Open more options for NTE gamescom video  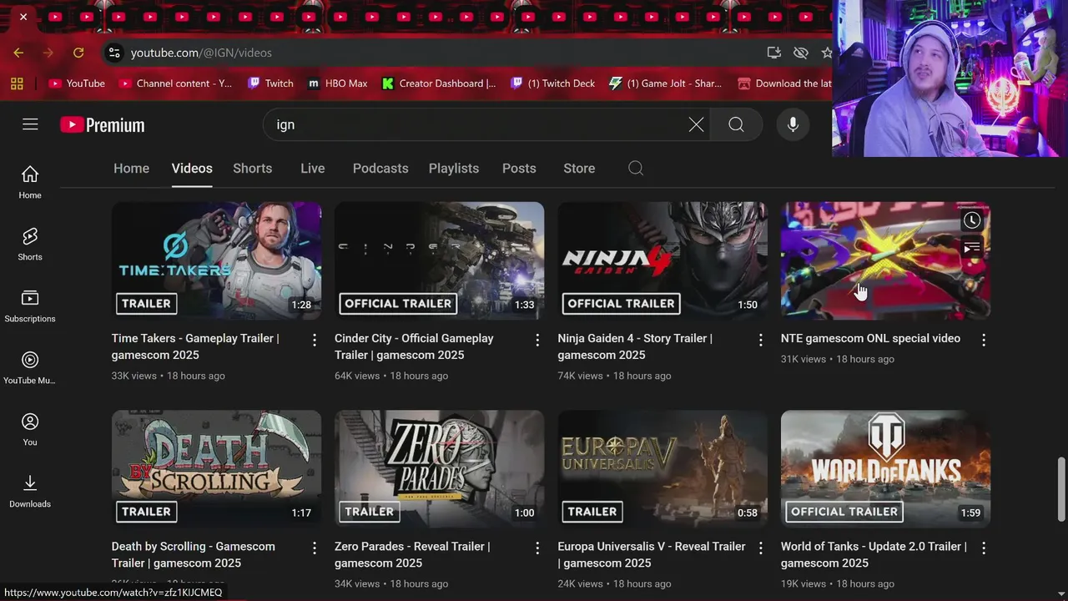(984, 340)
